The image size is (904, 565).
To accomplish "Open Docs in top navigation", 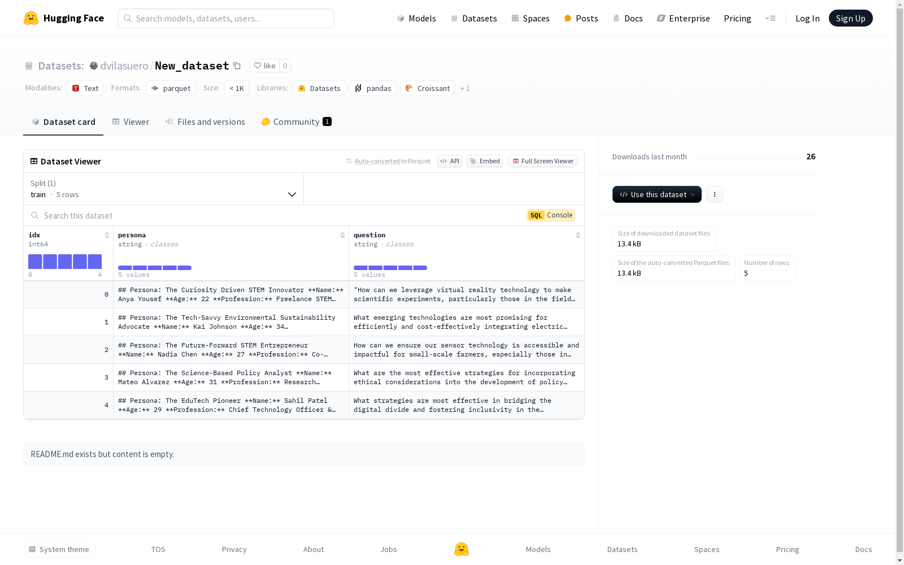I will click(628, 18).
